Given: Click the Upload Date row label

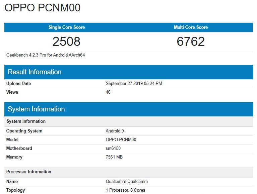Looking at the screenshot, I should coord(18,83).
